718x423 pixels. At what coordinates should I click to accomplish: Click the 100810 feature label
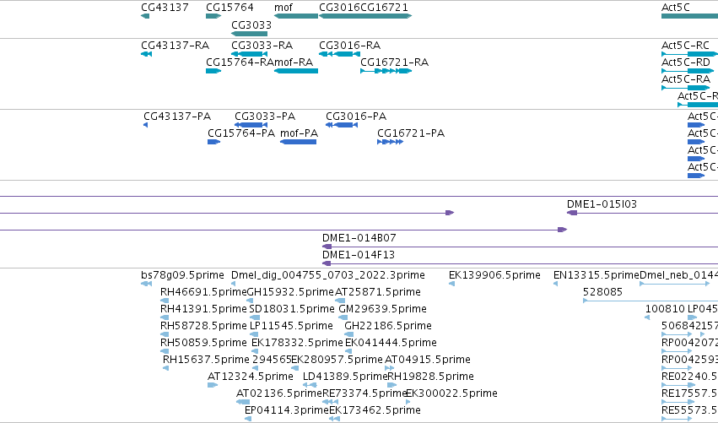(665, 309)
